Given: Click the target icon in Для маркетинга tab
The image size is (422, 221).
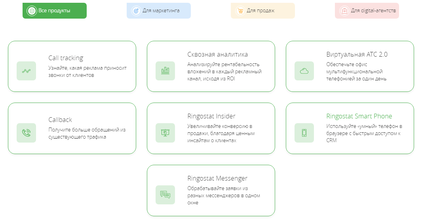Looking at the screenshot, I should point(136,11).
